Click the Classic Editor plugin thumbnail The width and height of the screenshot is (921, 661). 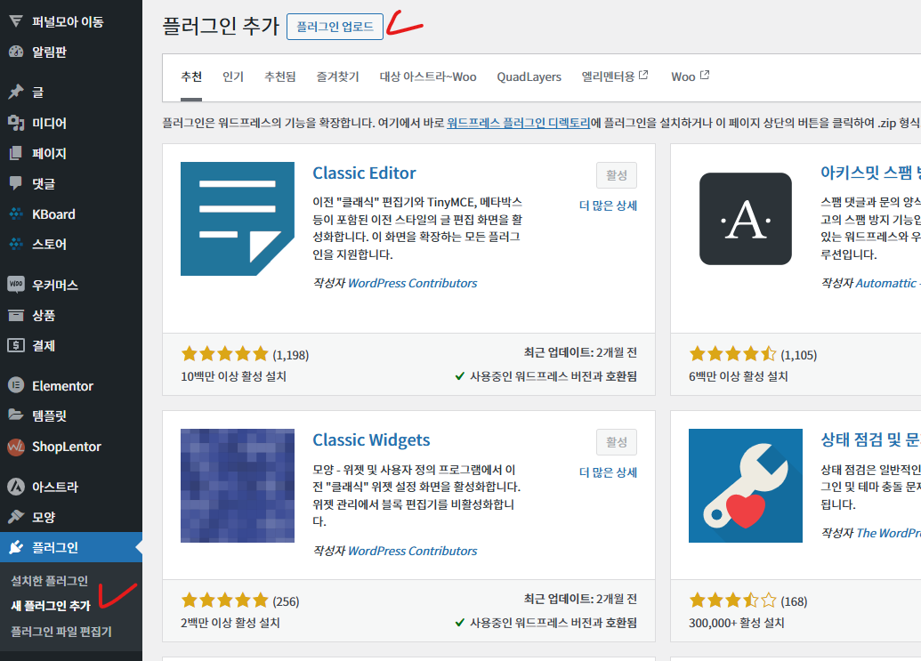pyautogui.click(x=238, y=219)
